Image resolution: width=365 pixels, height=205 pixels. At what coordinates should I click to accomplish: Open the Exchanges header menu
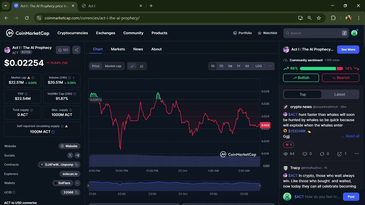pos(106,33)
